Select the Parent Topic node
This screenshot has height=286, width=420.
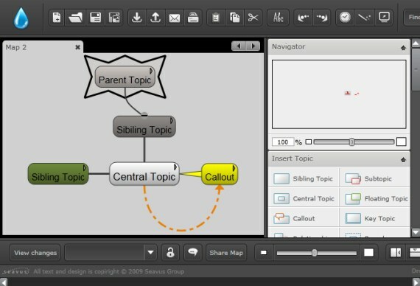click(x=125, y=77)
